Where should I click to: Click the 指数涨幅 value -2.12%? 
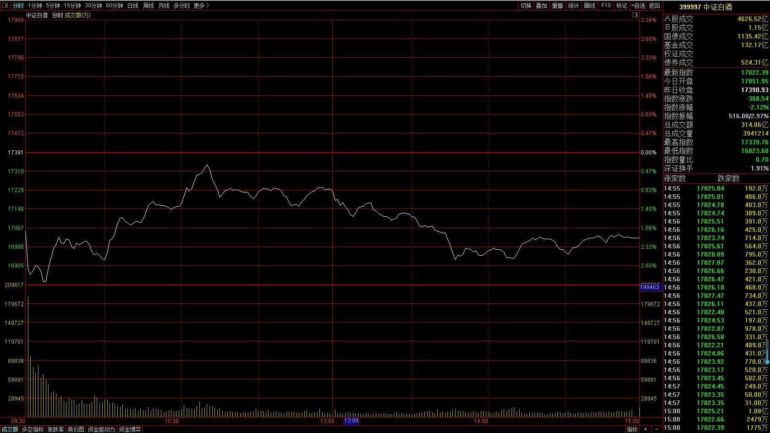click(x=759, y=107)
